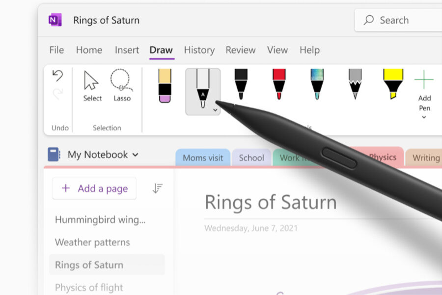Click the Rings of Saturn window title

click(x=106, y=20)
